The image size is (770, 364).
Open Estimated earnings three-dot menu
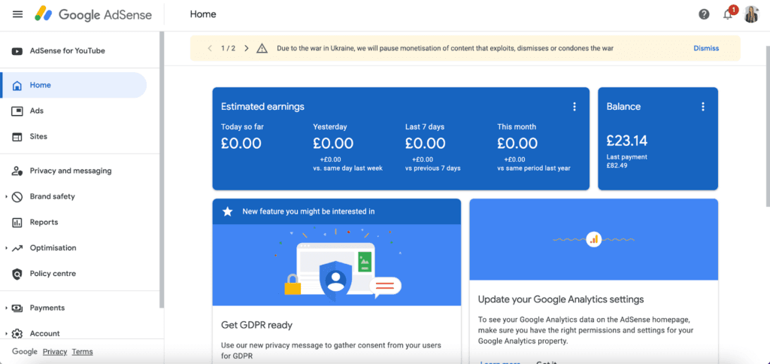coord(574,107)
